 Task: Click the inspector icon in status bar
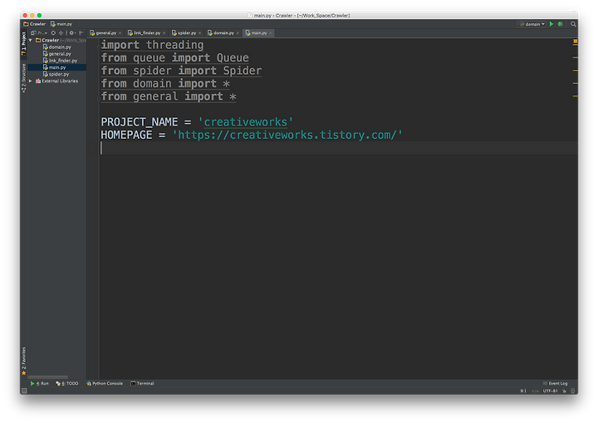[x=572, y=391]
